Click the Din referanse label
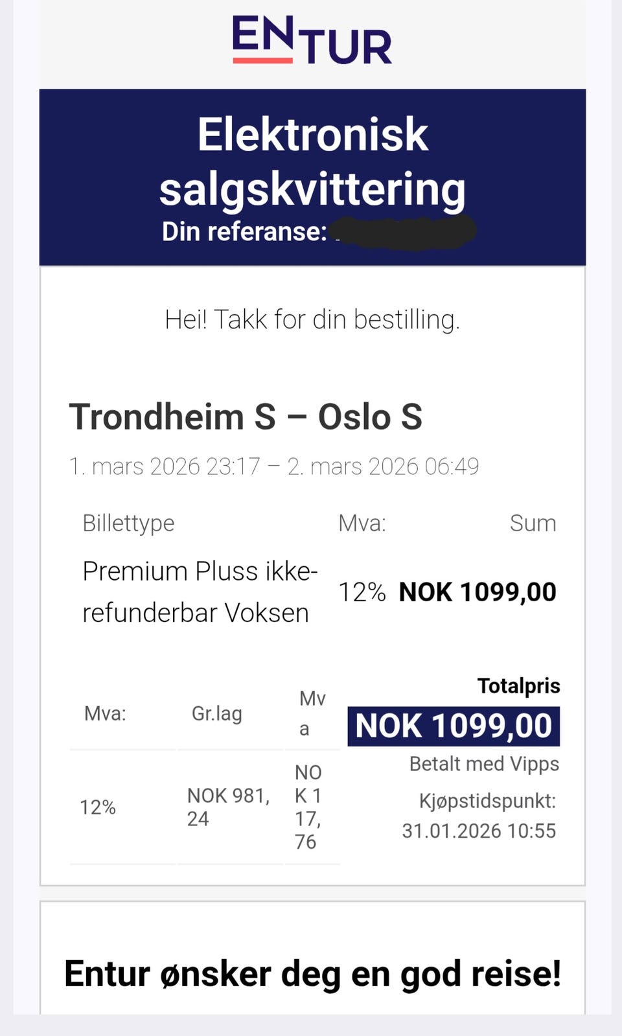This screenshot has height=1036, width=622. coord(244,231)
